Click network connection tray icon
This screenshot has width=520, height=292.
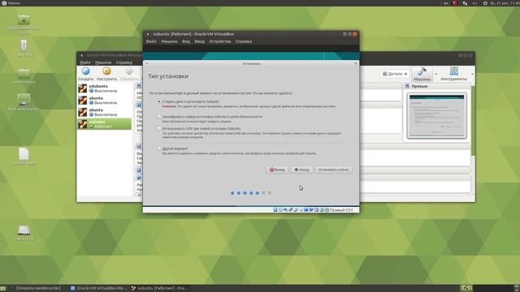(465, 3)
